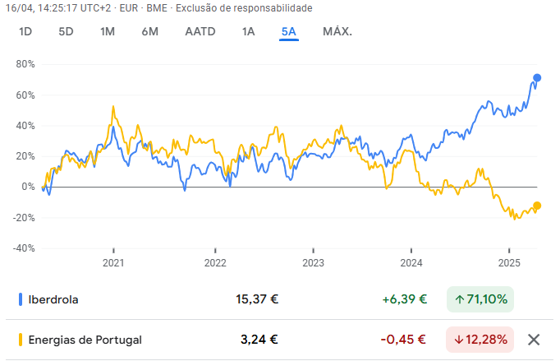The width and height of the screenshot is (560, 361).
Task: Click the 80% y-axis label
Action: (25, 64)
